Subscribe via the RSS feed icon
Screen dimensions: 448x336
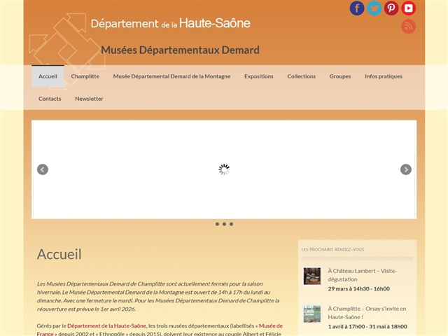tap(408, 27)
